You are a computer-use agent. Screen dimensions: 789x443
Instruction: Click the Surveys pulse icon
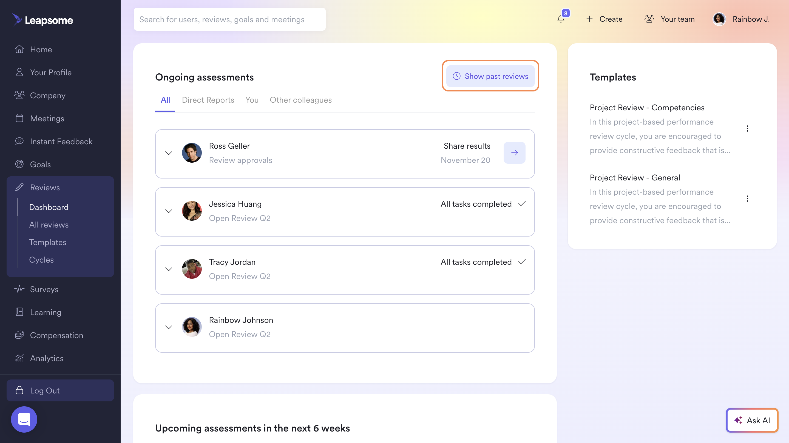[19, 289]
